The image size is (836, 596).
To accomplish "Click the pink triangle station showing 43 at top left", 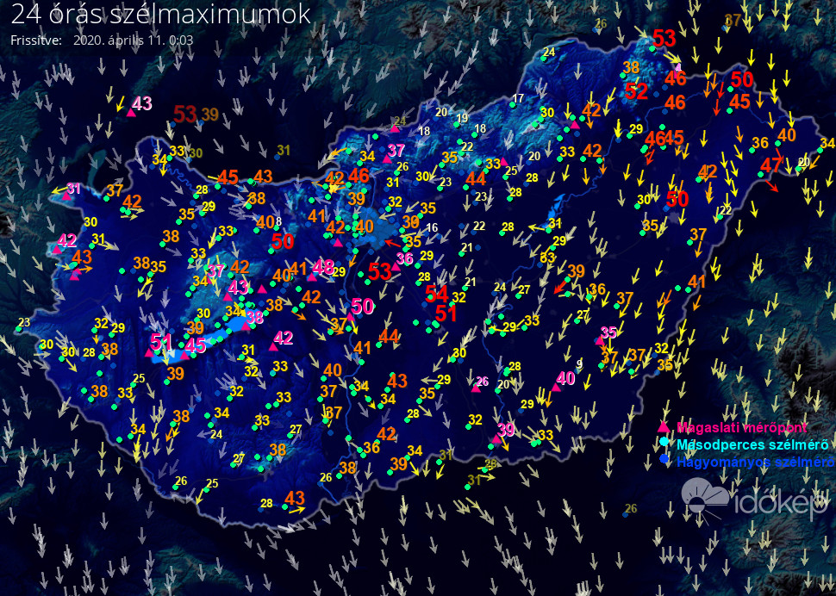I will point(131,112).
